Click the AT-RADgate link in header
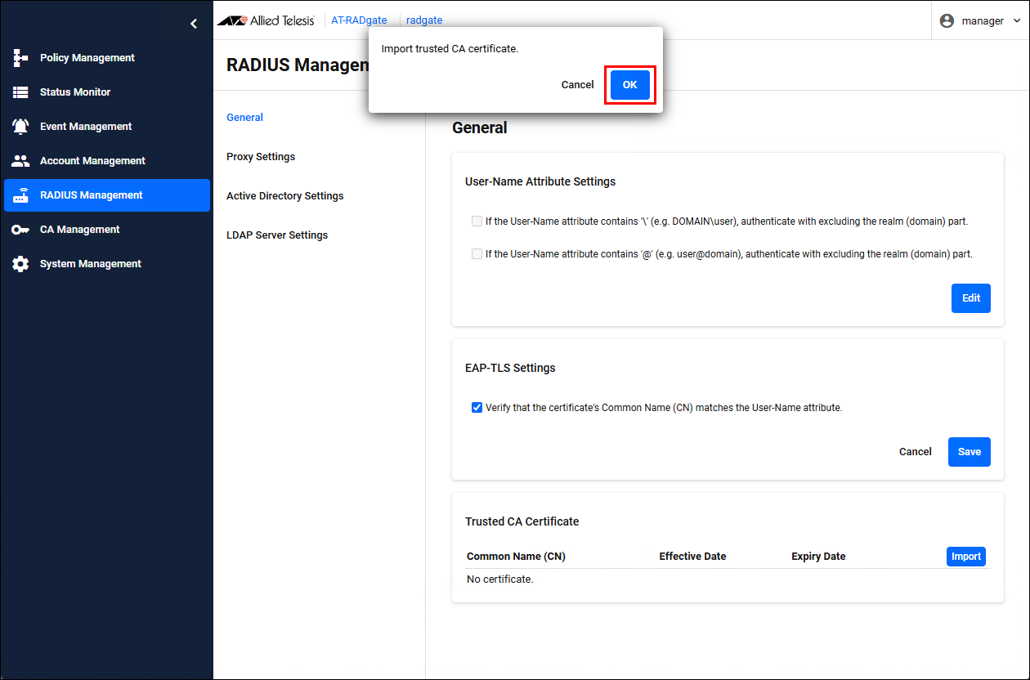The height and width of the screenshot is (680, 1030). 359,20
